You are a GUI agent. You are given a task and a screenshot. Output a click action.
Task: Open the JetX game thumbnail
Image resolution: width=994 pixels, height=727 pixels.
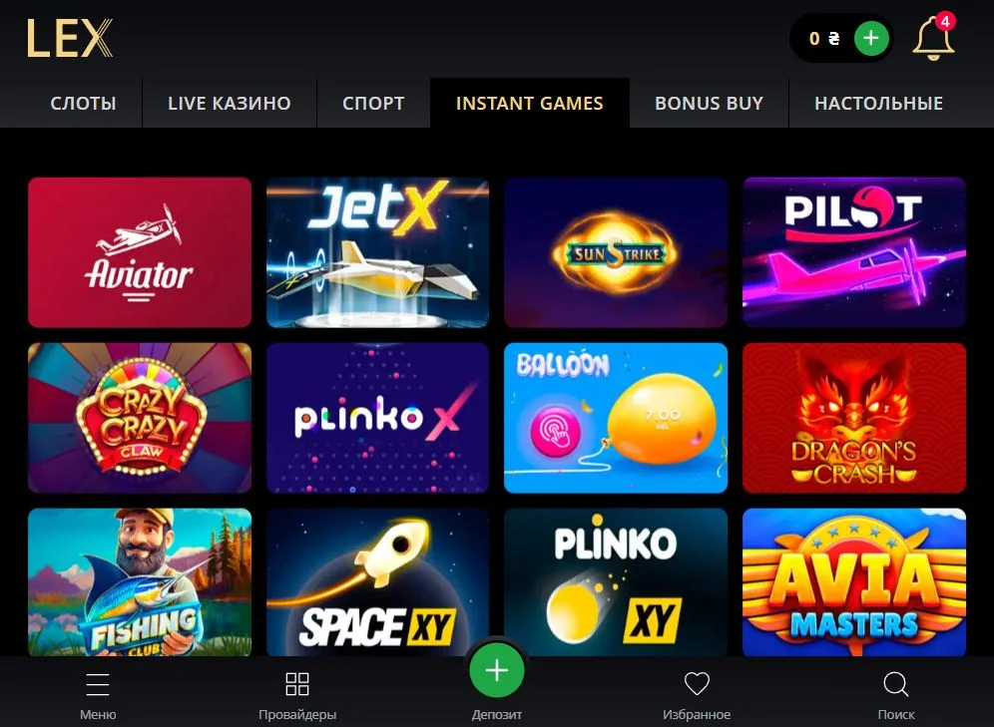click(x=378, y=252)
